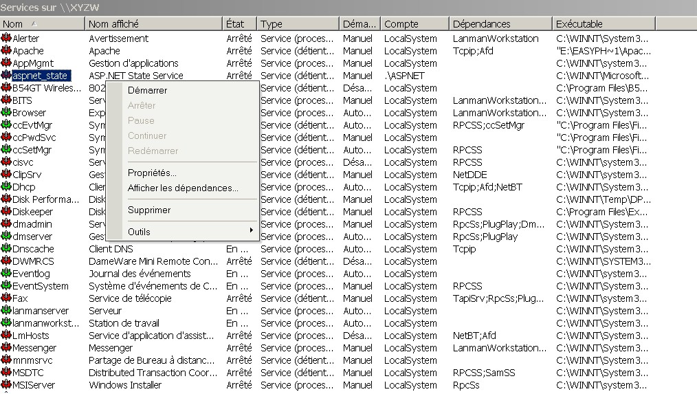Click 'Station de travail' display name
The image size is (697, 394).
(124, 323)
